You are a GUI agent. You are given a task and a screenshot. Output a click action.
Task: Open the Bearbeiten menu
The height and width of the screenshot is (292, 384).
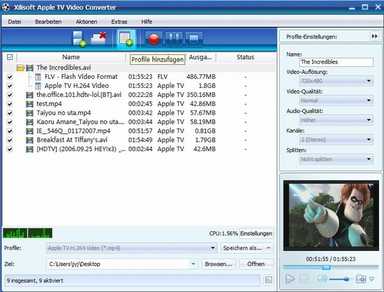(x=48, y=22)
